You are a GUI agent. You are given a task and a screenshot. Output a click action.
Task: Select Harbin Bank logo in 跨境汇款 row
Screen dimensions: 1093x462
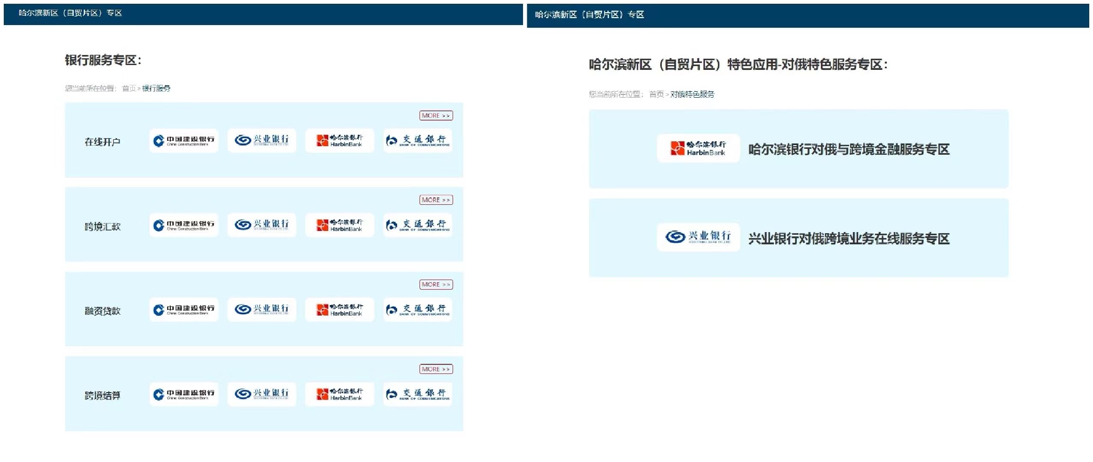point(340,225)
